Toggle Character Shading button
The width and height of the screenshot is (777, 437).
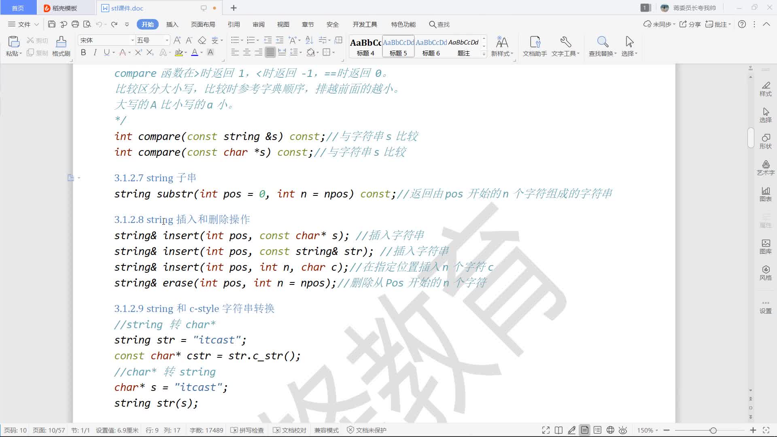click(x=210, y=52)
